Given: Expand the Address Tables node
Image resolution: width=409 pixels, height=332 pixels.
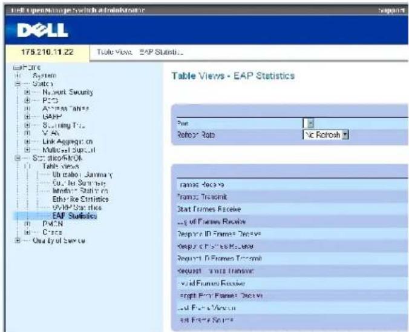Looking at the screenshot, I should [x=27, y=108].
